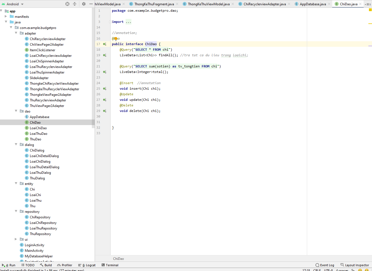The height and width of the screenshot is (271, 372).
Task: Select MyDatabaseHelper in project tree
Action: 39,256
